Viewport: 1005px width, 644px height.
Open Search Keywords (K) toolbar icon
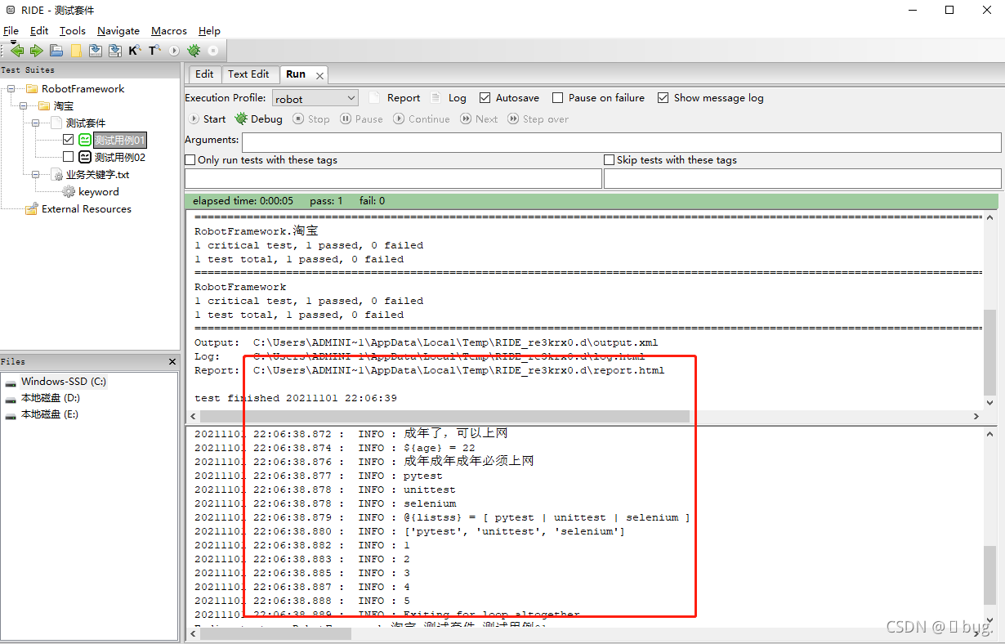(135, 51)
